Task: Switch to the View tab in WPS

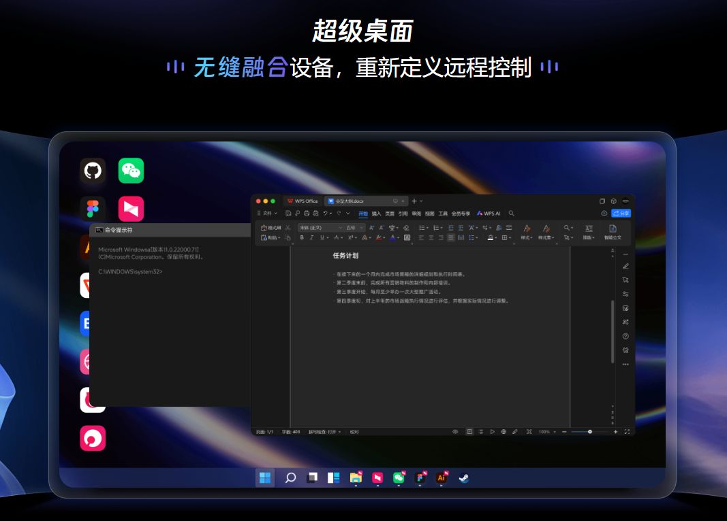Action: pyautogui.click(x=430, y=214)
